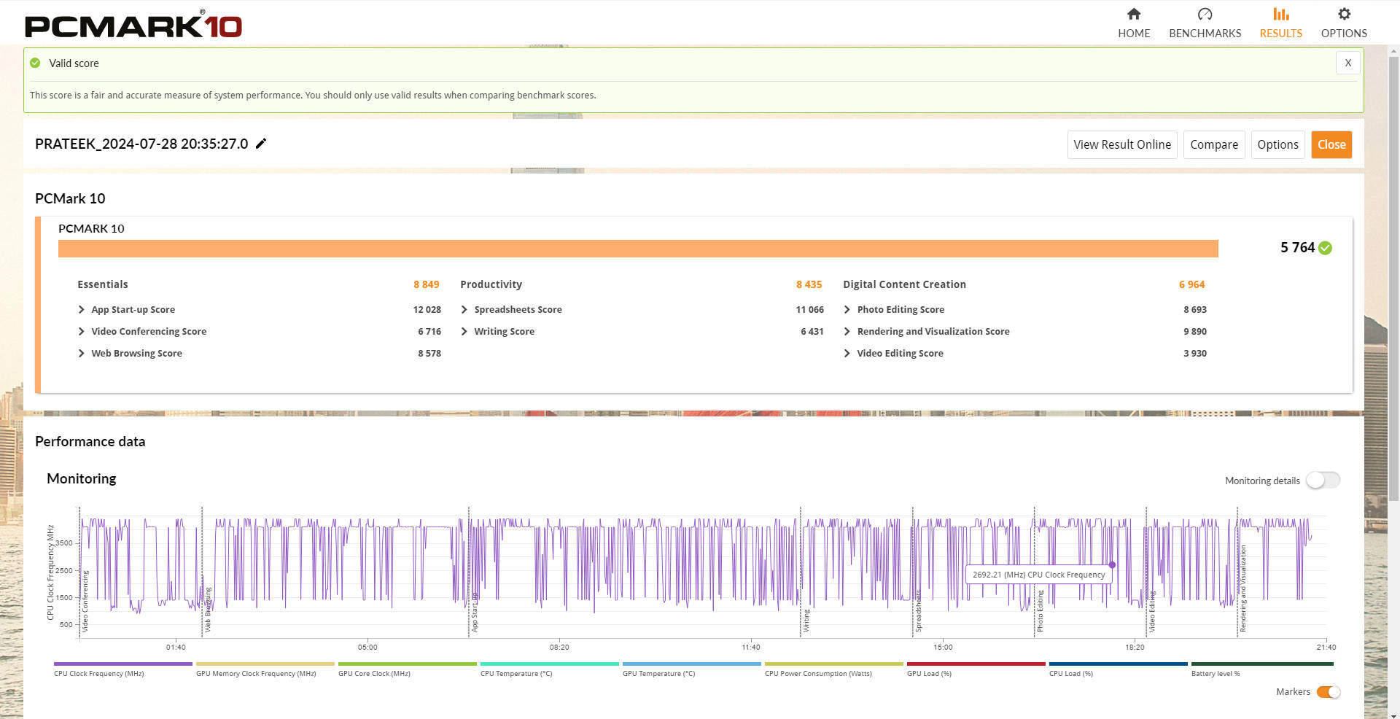Expand Video Editing Score row

coord(847,354)
